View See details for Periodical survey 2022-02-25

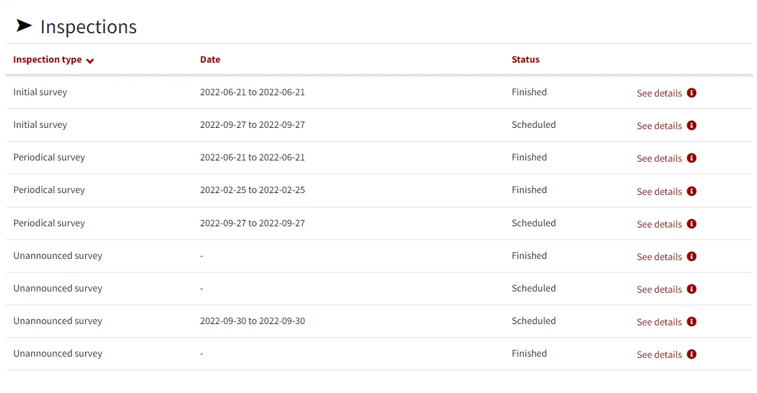pos(659,192)
